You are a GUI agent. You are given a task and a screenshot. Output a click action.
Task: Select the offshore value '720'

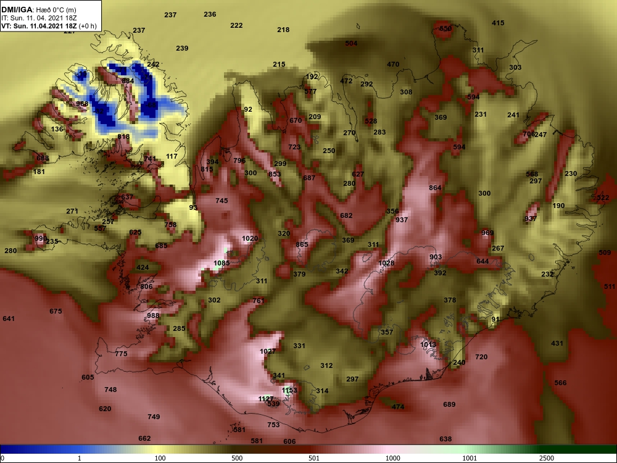(481, 357)
